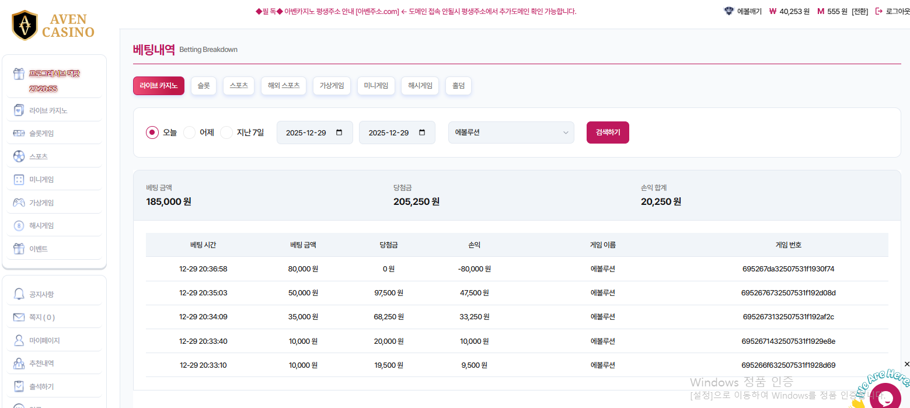This screenshot has height=408, width=910.
Task: Click the 로그아웃 logout link
Action: click(892, 11)
